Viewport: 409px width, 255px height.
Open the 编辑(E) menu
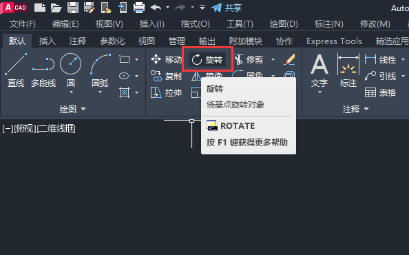click(x=65, y=24)
